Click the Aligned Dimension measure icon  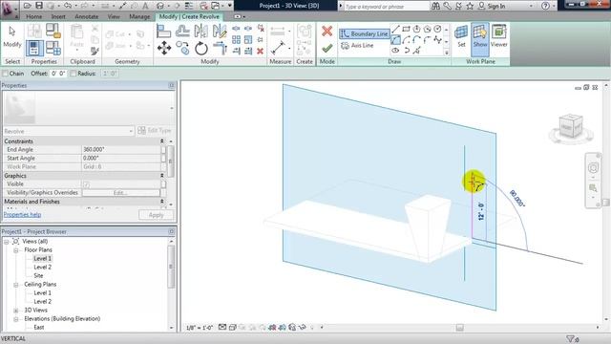tap(278, 48)
